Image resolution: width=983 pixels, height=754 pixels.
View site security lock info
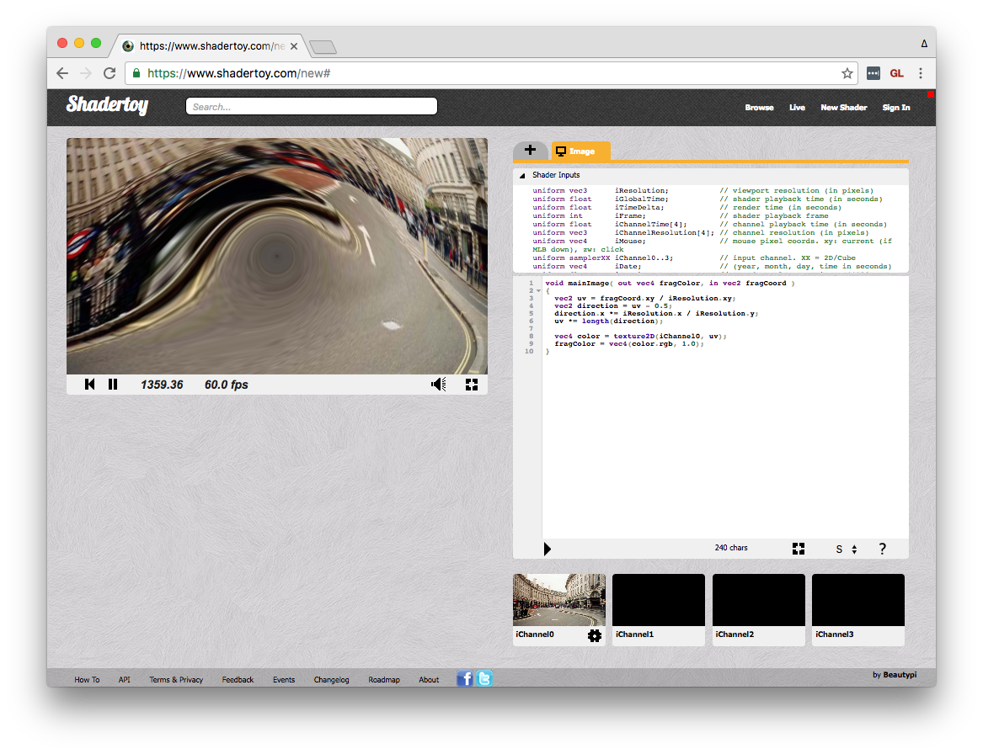coord(136,73)
